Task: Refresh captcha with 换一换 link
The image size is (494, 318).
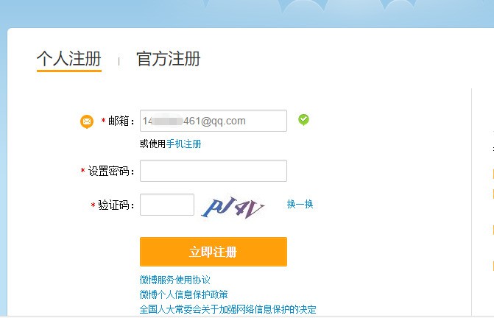Action: [x=300, y=204]
